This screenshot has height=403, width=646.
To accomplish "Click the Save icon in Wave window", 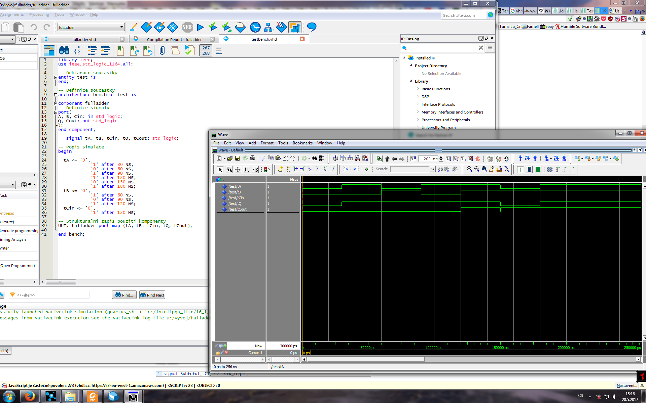I will (x=238, y=159).
